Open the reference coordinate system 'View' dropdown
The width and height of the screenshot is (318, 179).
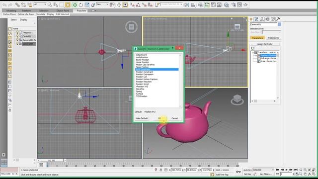coord(102,4)
